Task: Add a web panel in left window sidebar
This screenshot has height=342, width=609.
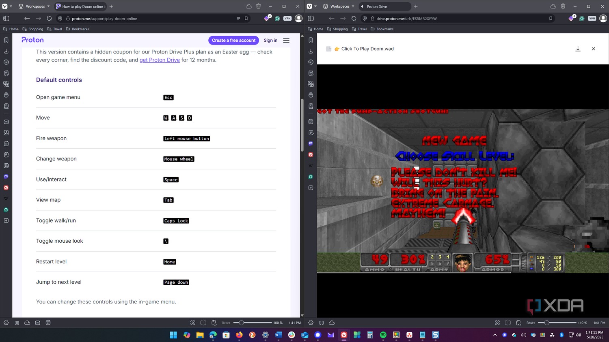Action: pyautogui.click(x=6, y=220)
